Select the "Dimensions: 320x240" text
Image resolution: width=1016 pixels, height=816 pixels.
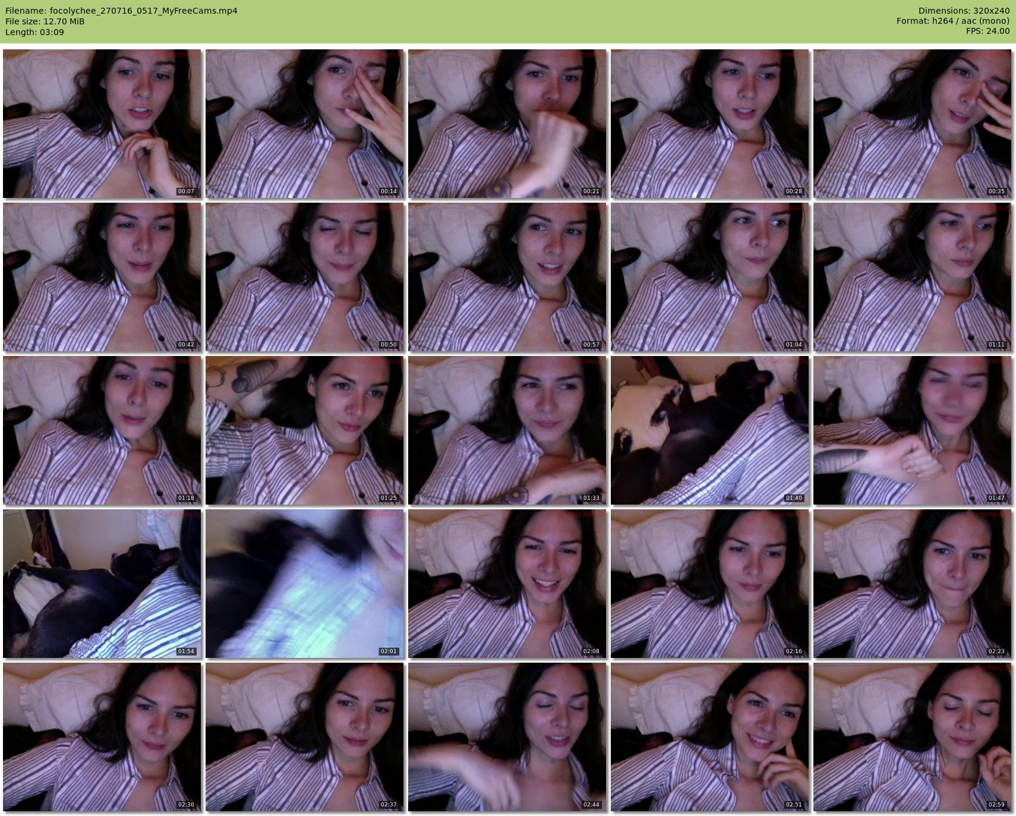pos(964,11)
